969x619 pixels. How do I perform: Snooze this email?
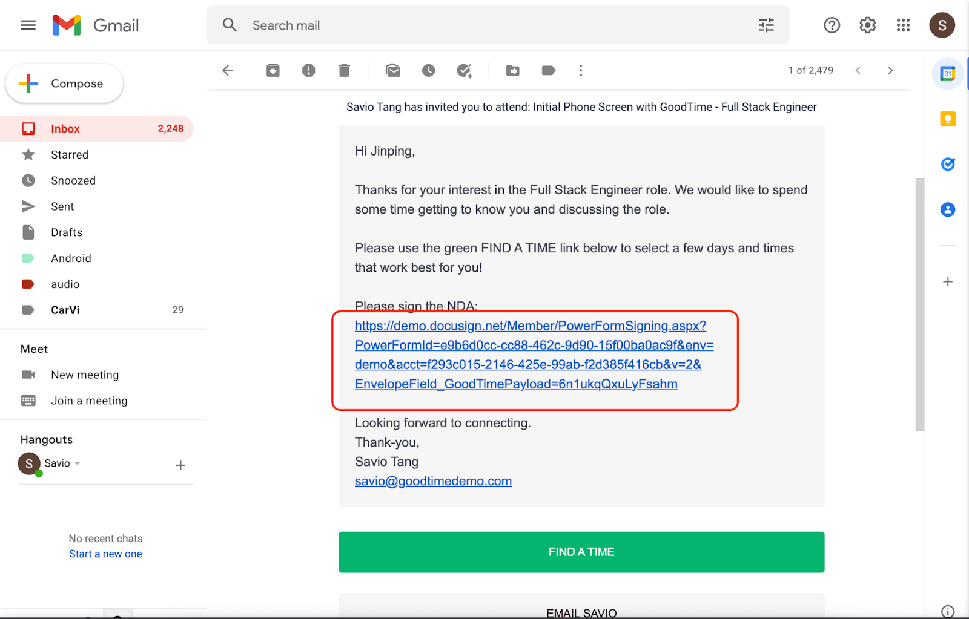[429, 71]
